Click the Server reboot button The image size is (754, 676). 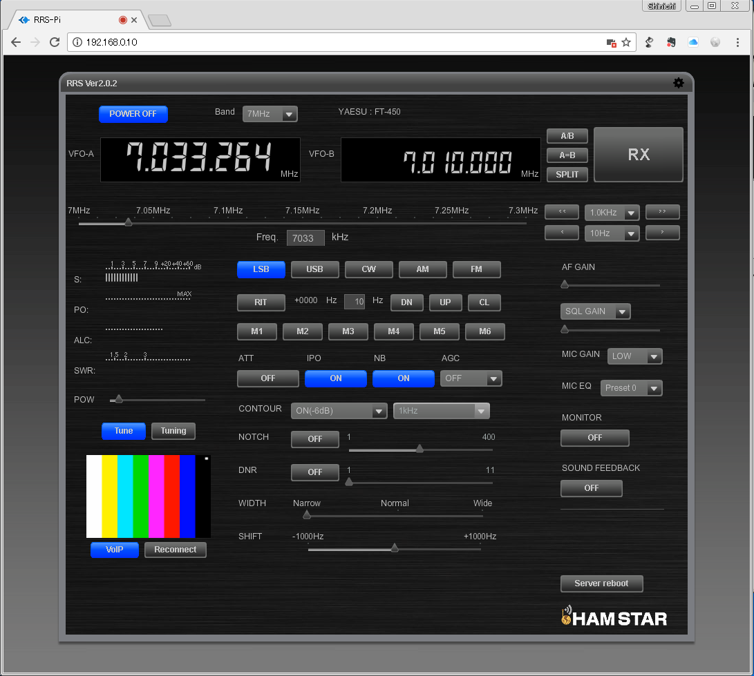coord(601,583)
